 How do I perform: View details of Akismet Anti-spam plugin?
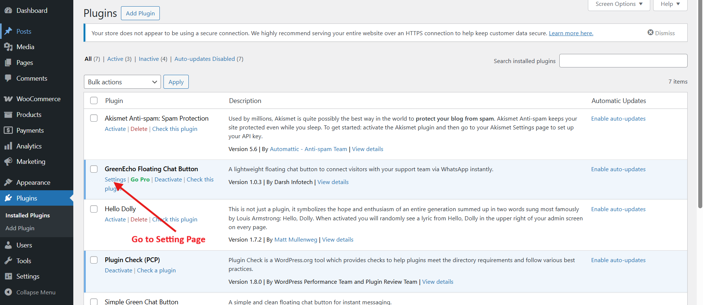(368, 149)
